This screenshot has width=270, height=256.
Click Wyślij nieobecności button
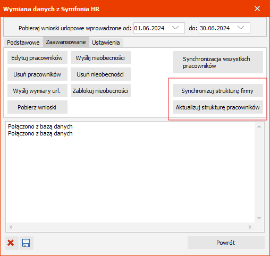point(100,58)
